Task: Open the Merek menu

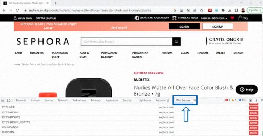Action: point(221,53)
